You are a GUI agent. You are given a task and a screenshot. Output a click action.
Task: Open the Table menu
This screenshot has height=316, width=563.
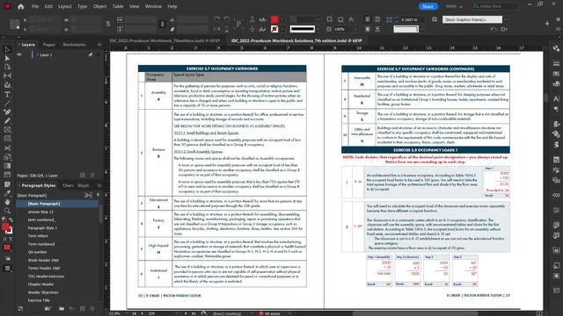point(118,6)
